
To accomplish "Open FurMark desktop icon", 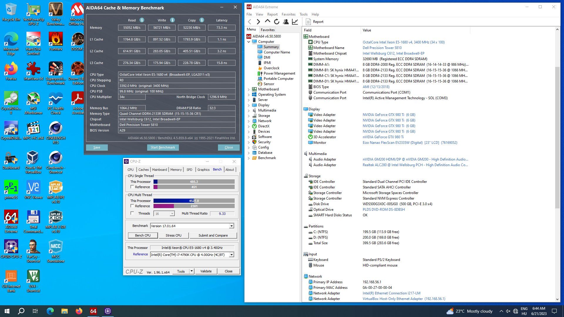I will [56, 42].
